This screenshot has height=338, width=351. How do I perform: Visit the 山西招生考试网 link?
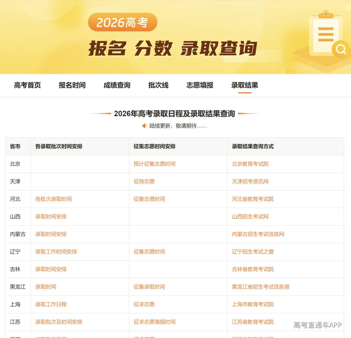coord(250,217)
